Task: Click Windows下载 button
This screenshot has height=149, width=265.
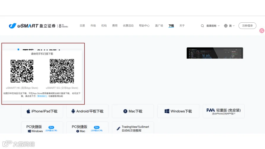Action: point(178,111)
